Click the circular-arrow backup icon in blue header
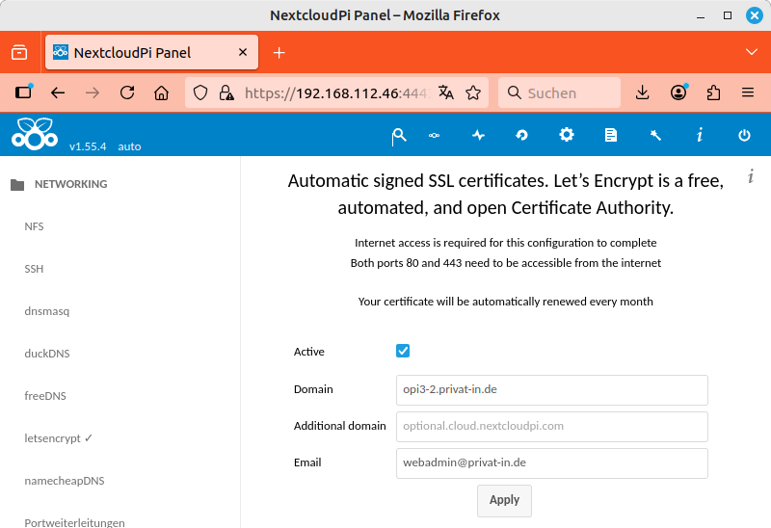Screen dimensions: 771x528 (x=522, y=136)
